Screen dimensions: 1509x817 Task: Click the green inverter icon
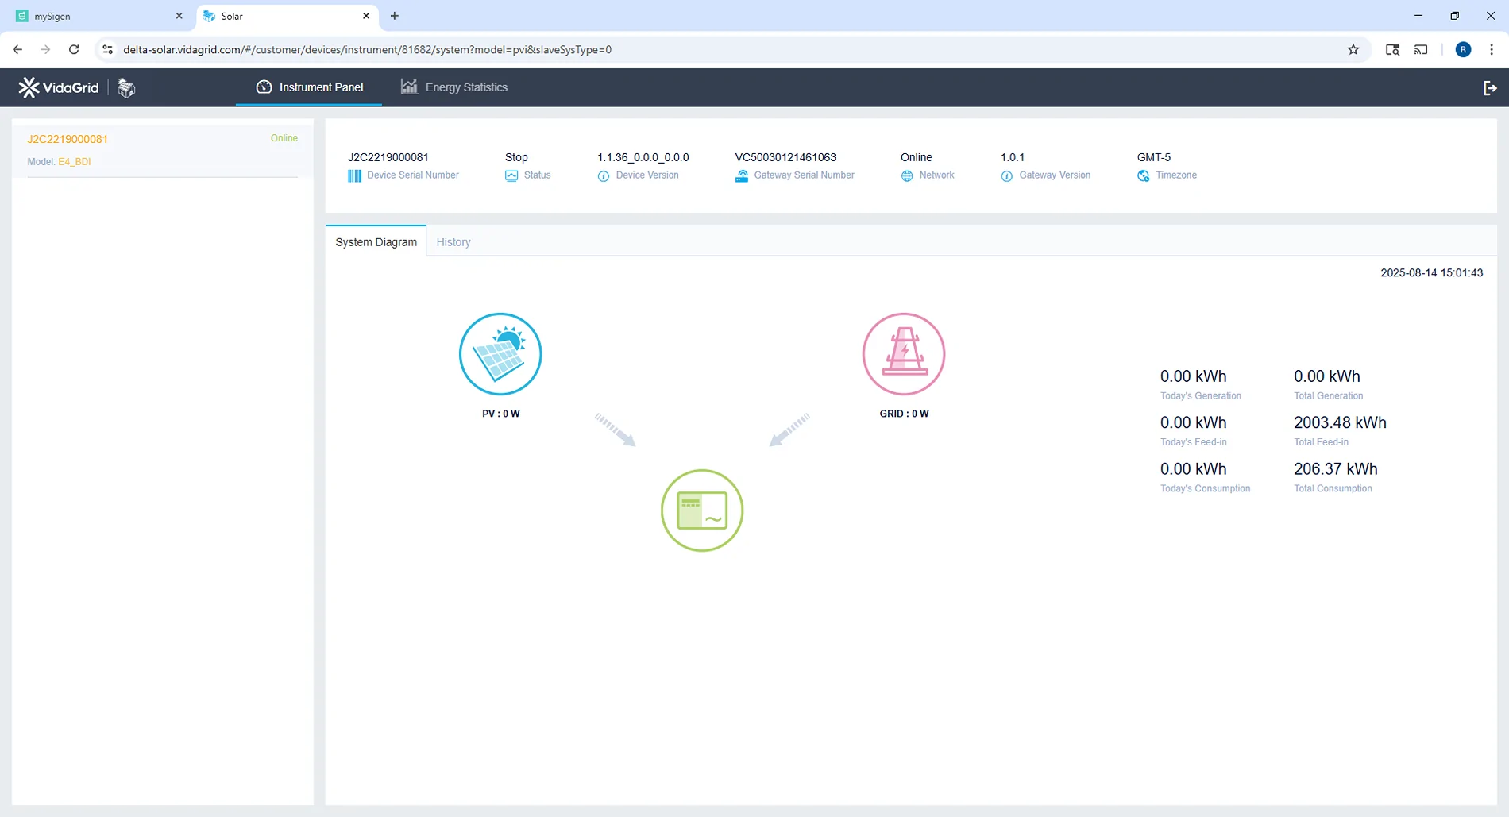click(x=702, y=511)
